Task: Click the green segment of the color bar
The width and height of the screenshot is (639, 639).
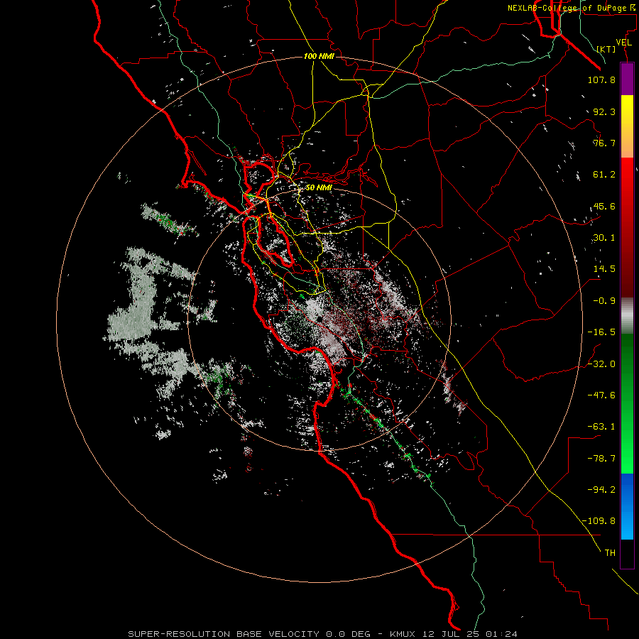Action: (627, 403)
